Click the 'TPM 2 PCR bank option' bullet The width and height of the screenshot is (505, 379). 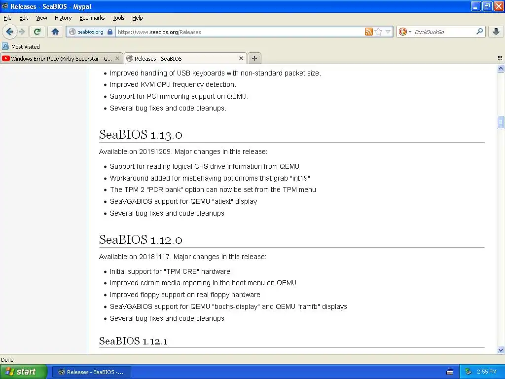click(x=213, y=189)
